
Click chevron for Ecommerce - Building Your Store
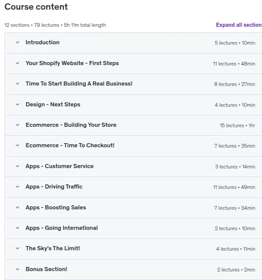click(17, 125)
